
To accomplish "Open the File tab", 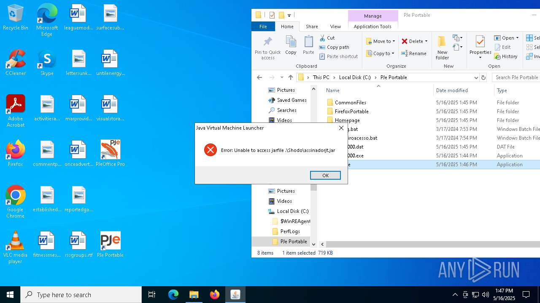I will click(x=263, y=27).
